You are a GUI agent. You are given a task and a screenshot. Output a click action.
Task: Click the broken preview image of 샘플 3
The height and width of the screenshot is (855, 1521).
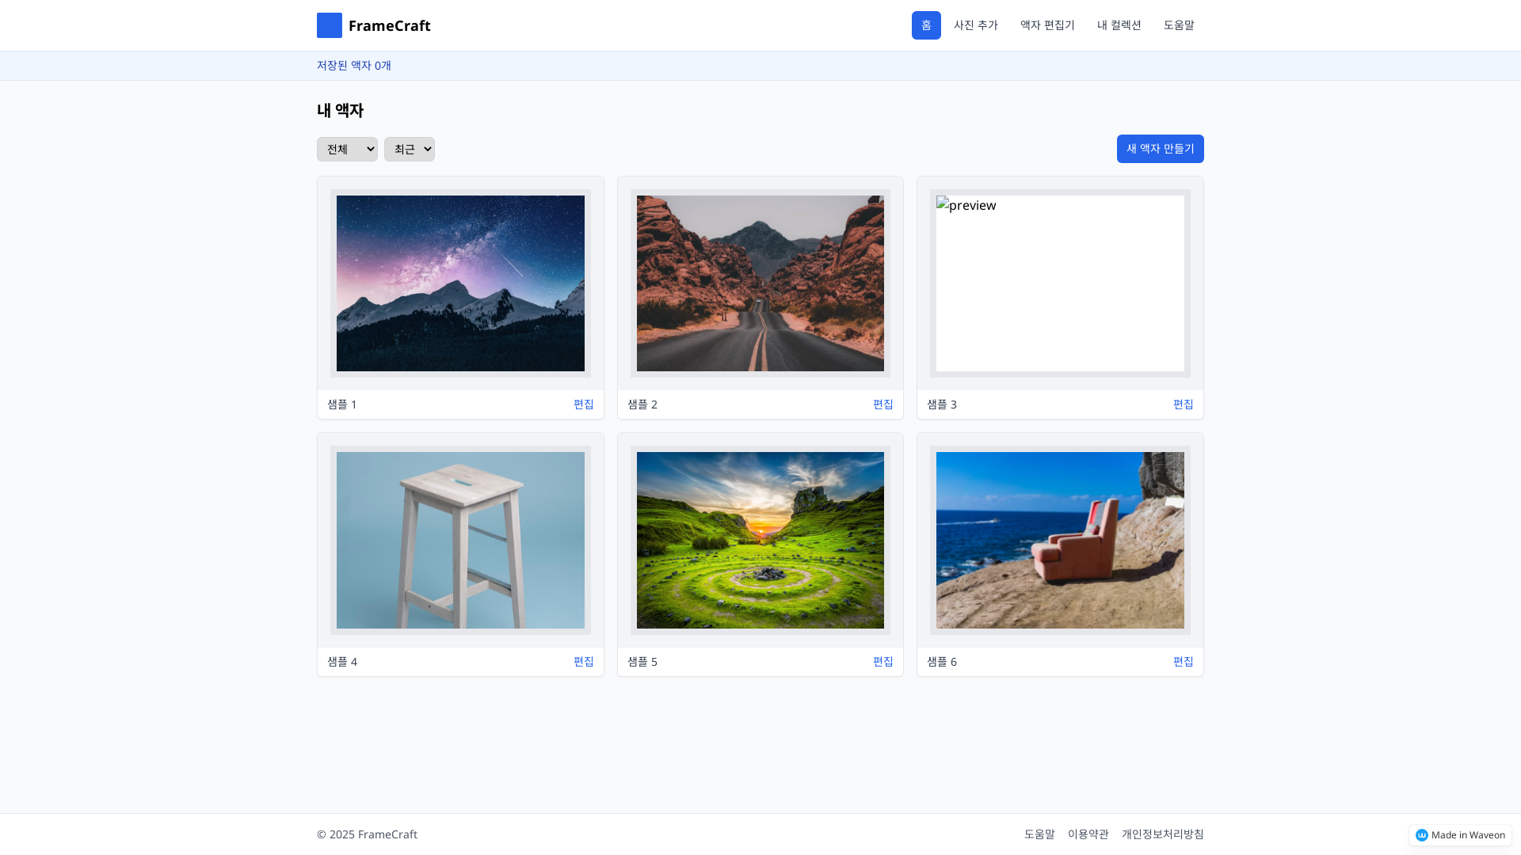click(1059, 283)
